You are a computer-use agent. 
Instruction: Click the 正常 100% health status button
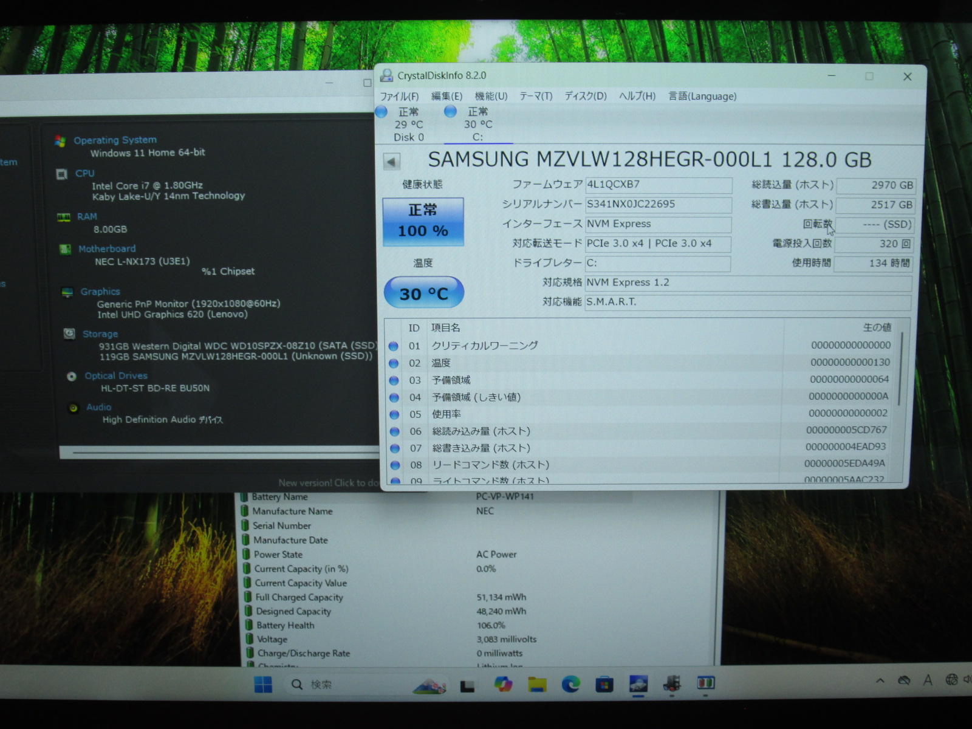point(423,221)
